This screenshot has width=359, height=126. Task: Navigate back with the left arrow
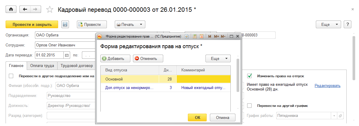[x=25, y=9]
